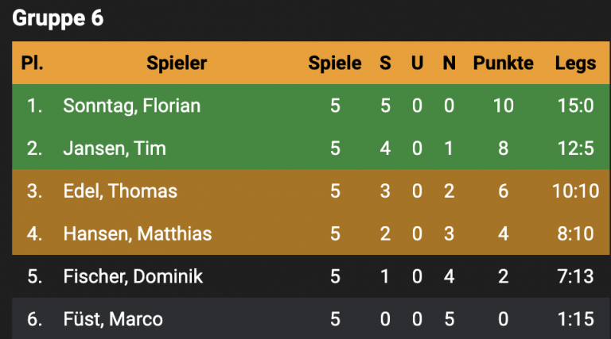Click the N losses column header
Screen dimensions: 611x339
[449, 64]
